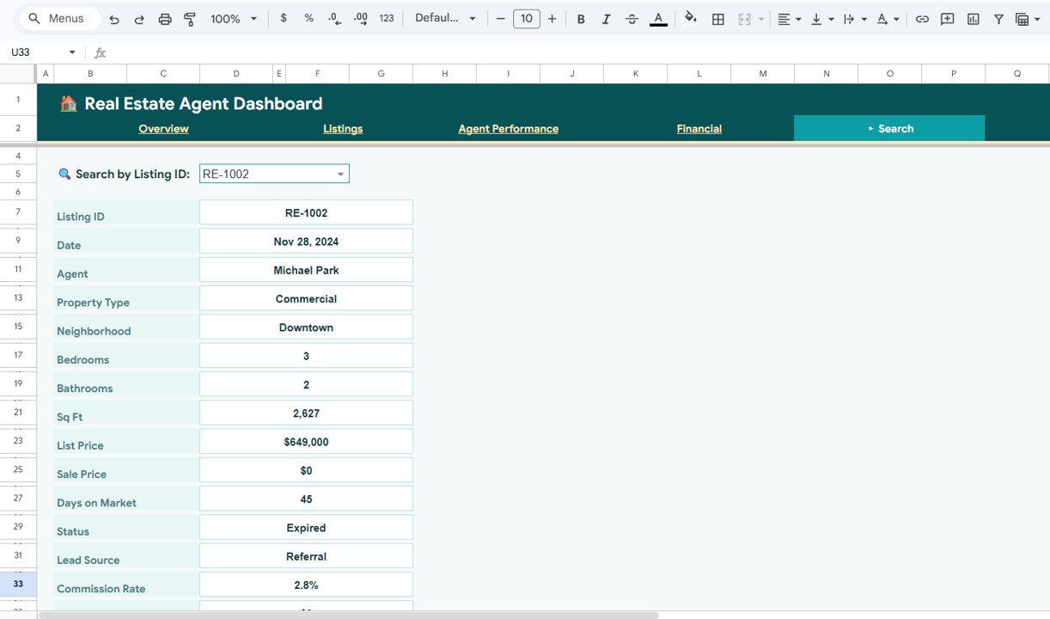The height and width of the screenshot is (619, 1050).
Task: Click the decrease decimal places icon
Action: [x=334, y=17]
